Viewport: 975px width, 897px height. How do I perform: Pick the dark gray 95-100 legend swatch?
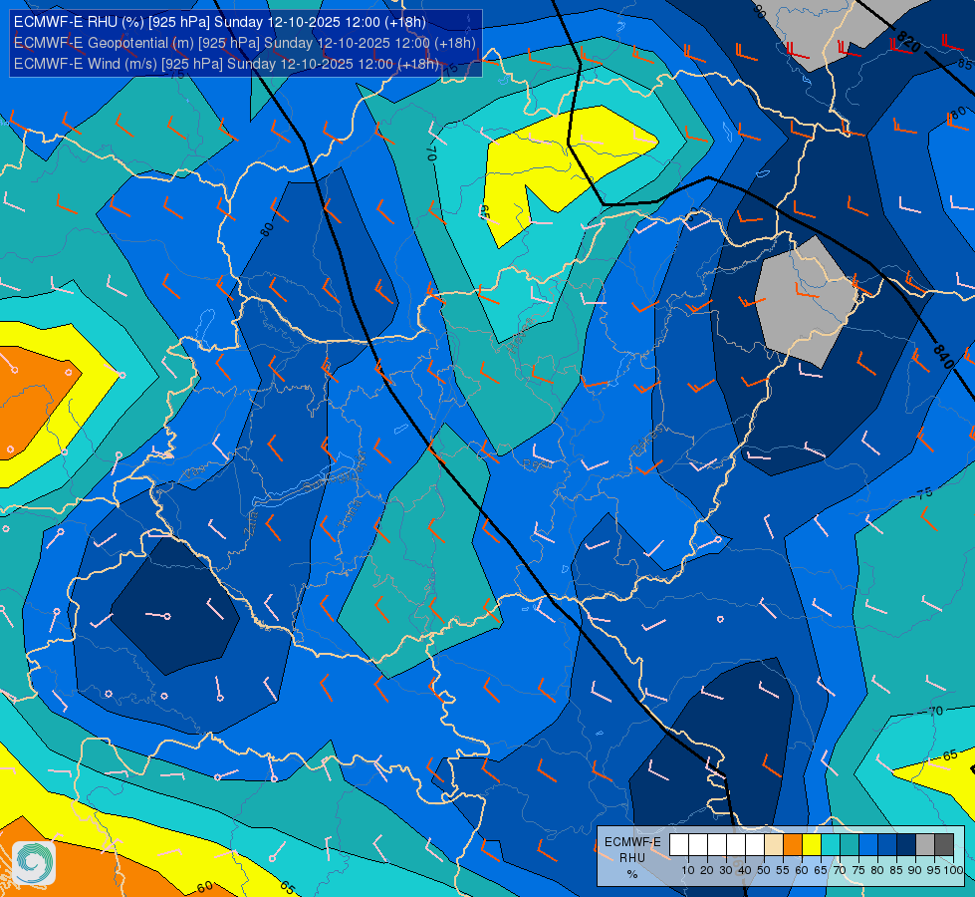944,845
